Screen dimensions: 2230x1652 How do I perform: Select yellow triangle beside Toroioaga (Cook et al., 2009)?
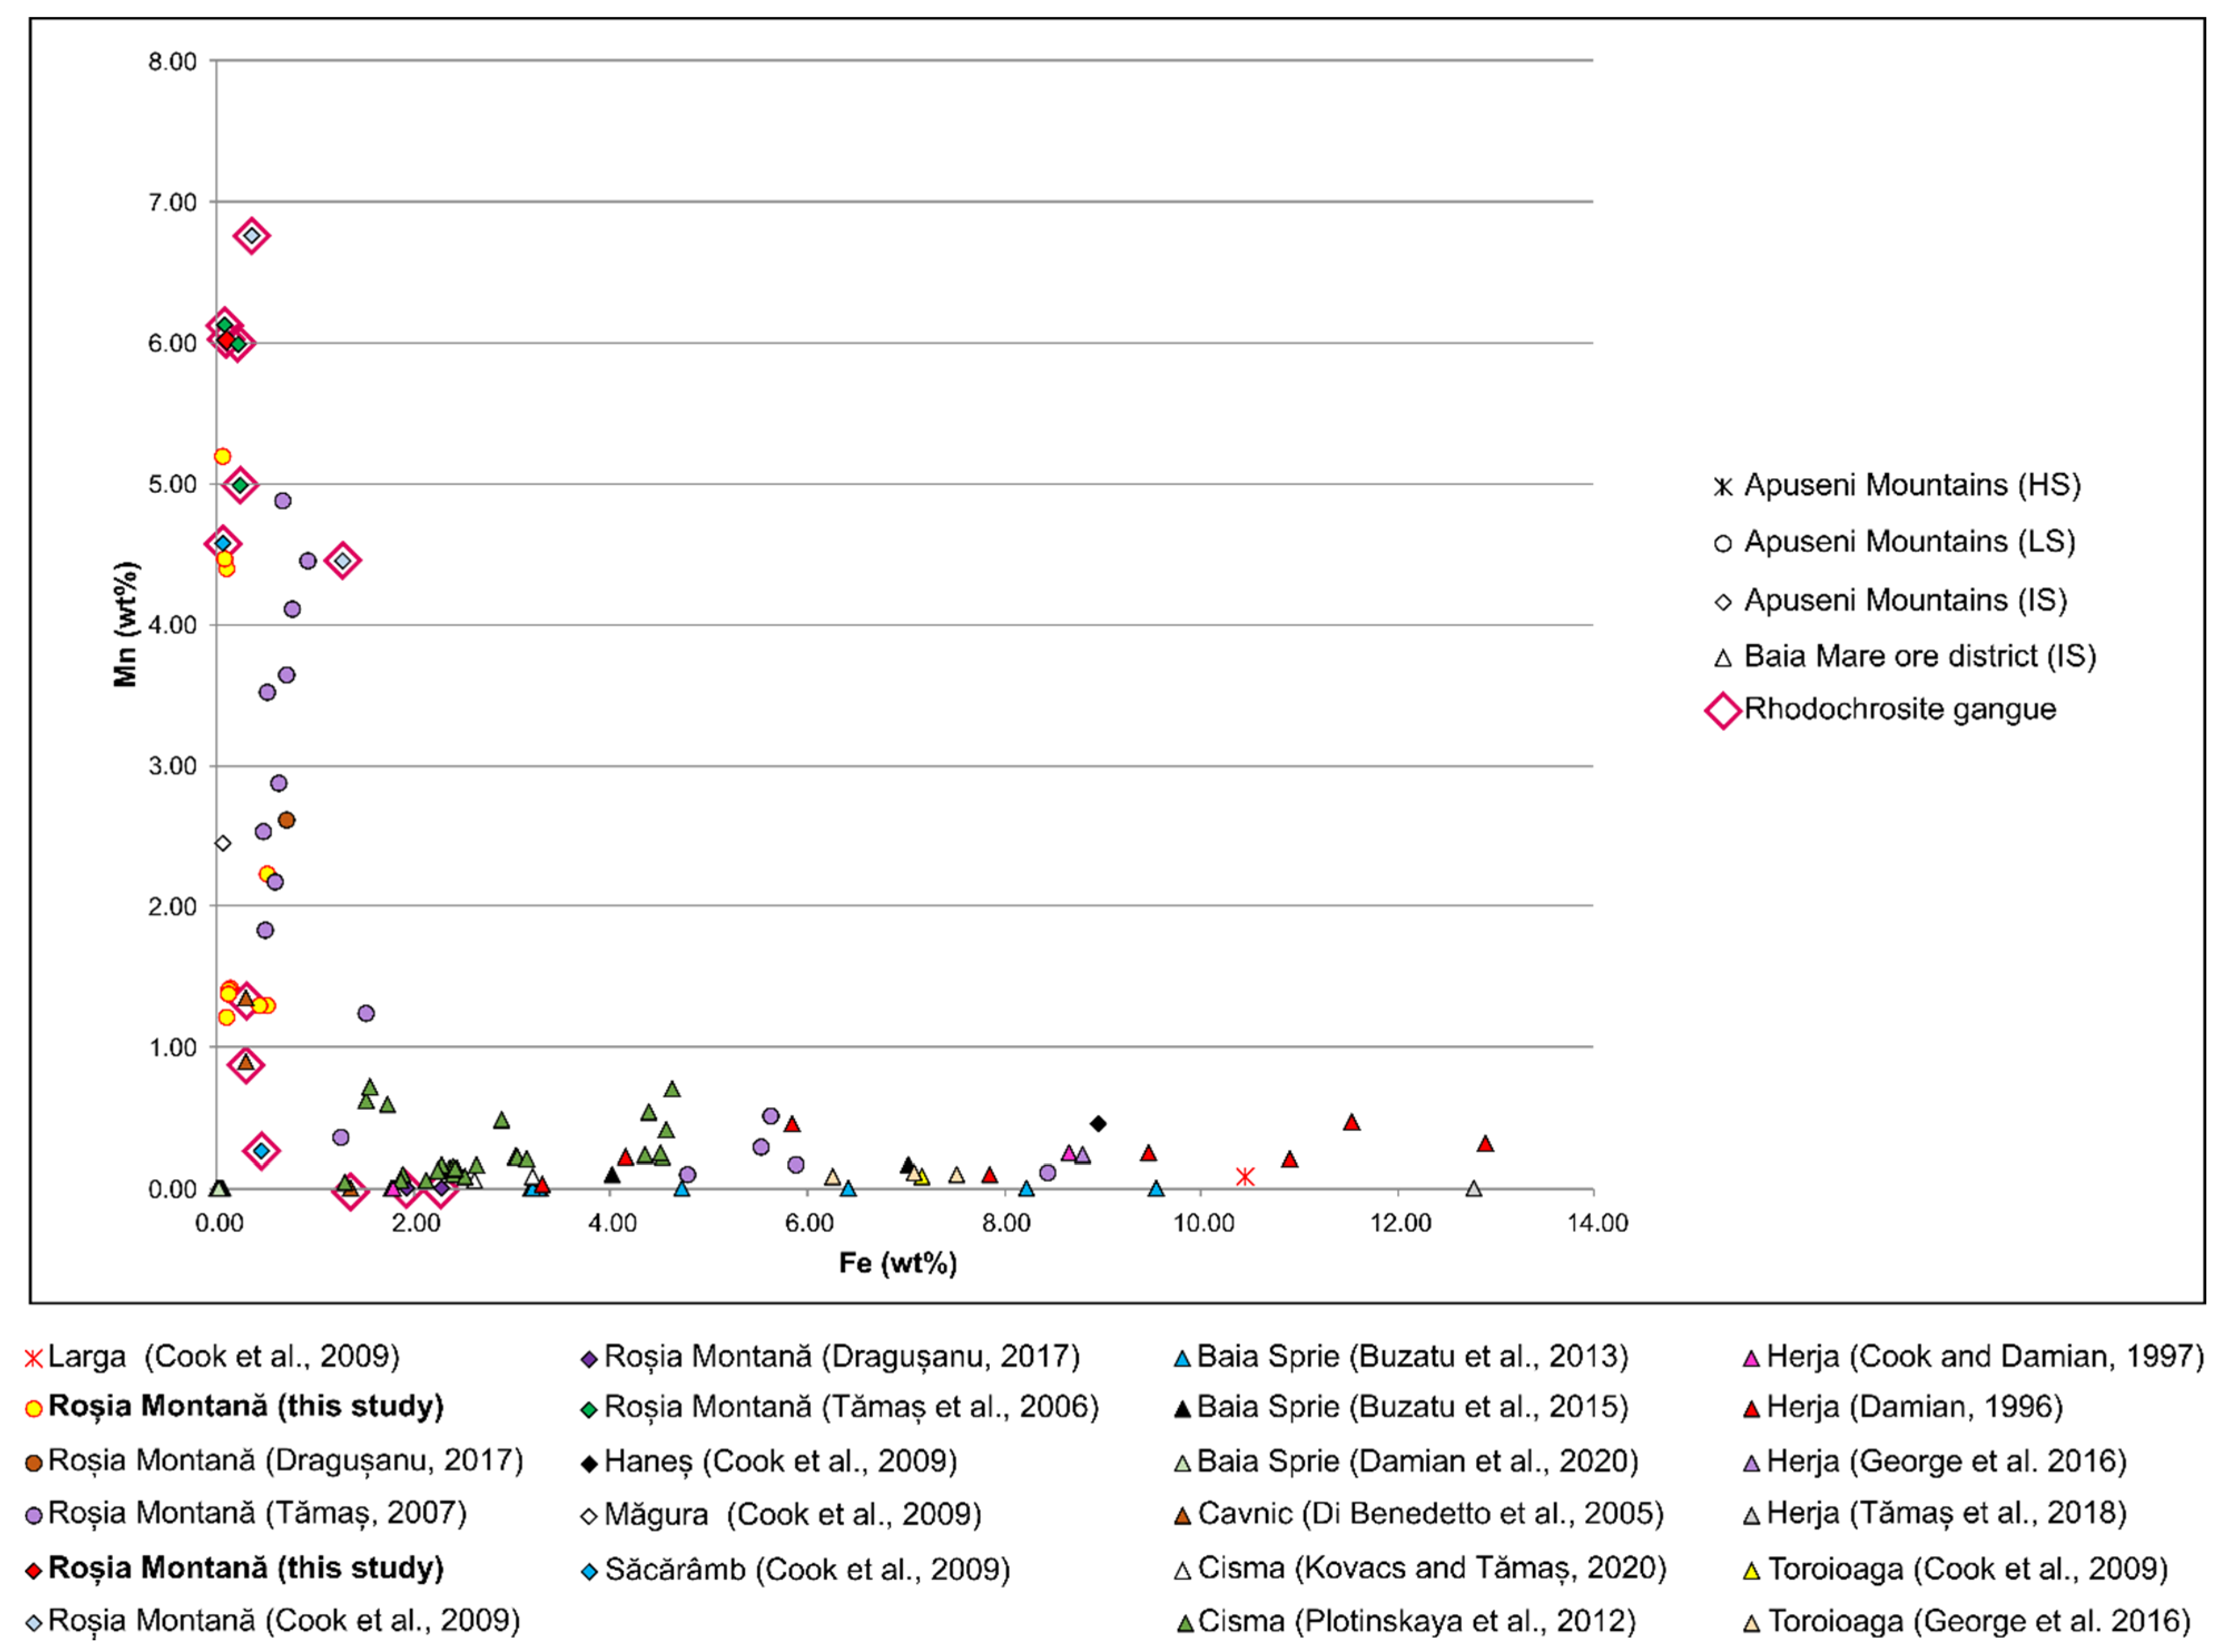point(1751,1571)
